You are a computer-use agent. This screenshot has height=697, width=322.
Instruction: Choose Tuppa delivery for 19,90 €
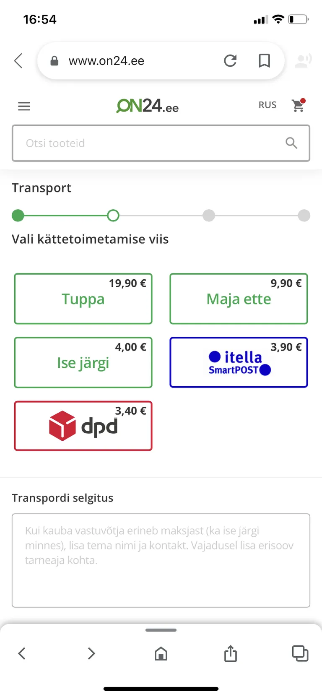click(83, 299)
